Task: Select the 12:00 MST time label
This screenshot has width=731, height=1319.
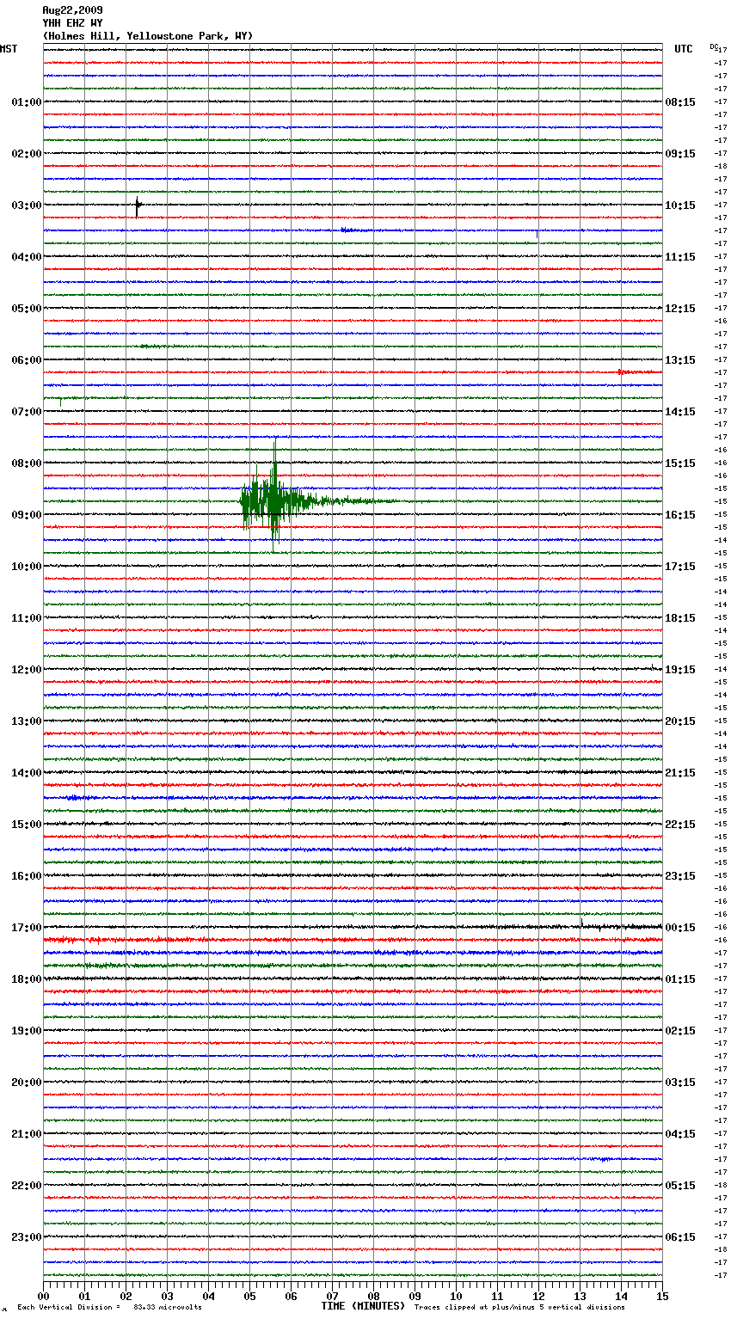Action: pyautogui.click(x=27, y=670)
